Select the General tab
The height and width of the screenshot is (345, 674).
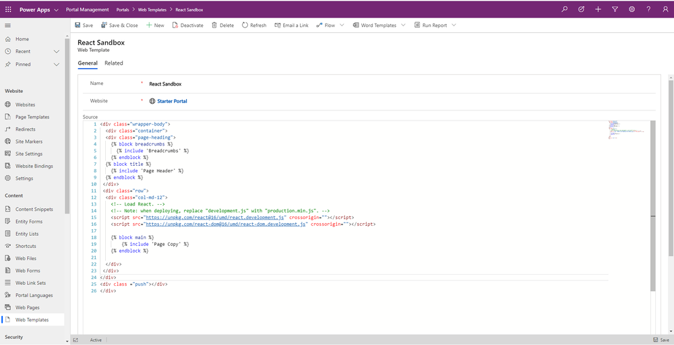pyautogui.click(x=88, y=63)
